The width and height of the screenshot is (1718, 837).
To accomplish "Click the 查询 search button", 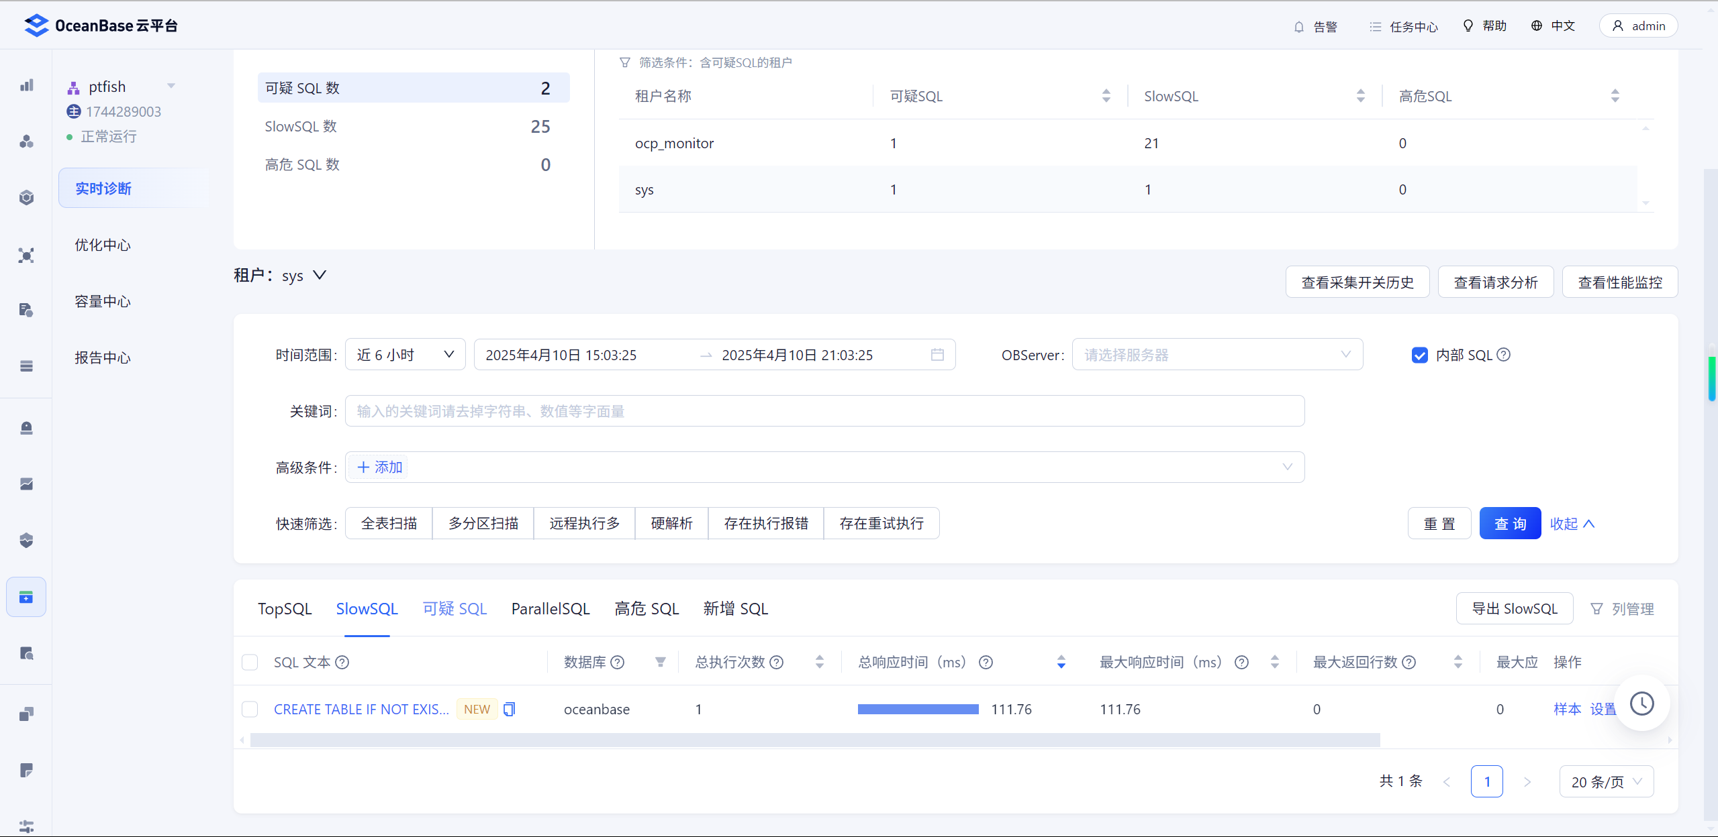I will (x=1509, y=524).
